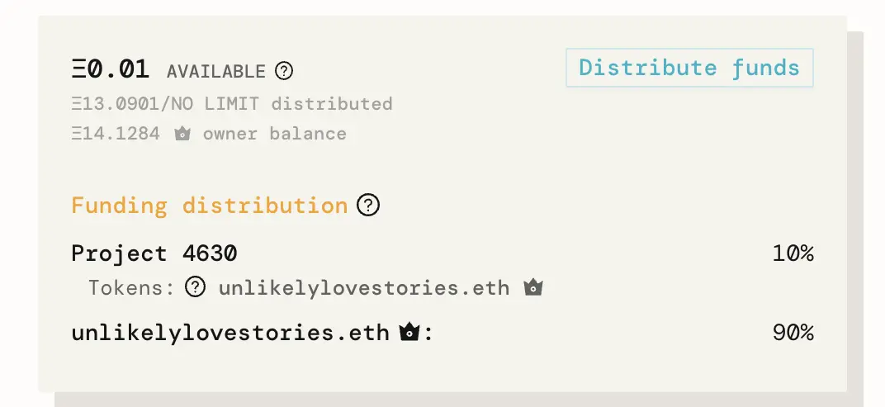Click the crown icon beside the 90% payee
Image resolution: width=885 pixels, height=407 pixels.
click(x=409, y=333)
